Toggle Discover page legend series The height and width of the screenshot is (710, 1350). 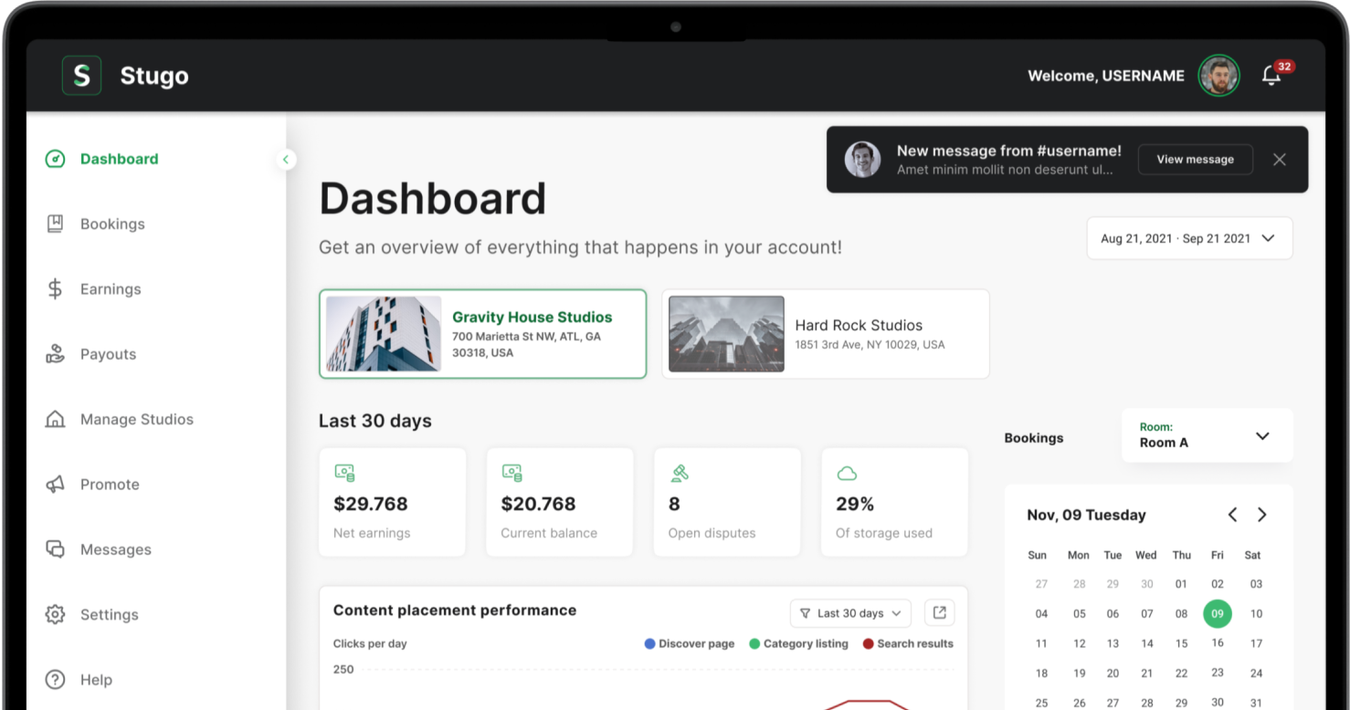(x=689, y=643)
